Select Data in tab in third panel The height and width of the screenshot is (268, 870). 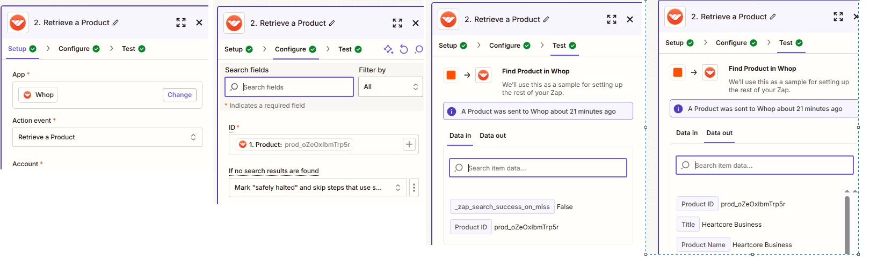coord(460,136)
